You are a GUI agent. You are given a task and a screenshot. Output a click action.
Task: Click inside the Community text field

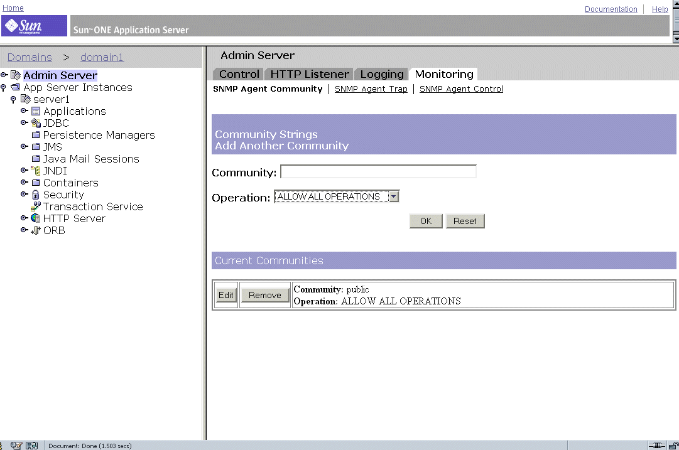tap(378, 171)
